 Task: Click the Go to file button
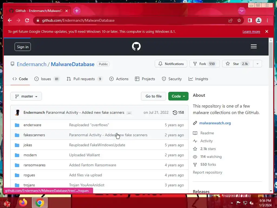(153, 96)
